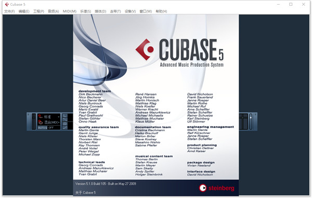Toggle the AUTO Q button
Viewport: 312px width, 198px height.
(x=43, y=128)
